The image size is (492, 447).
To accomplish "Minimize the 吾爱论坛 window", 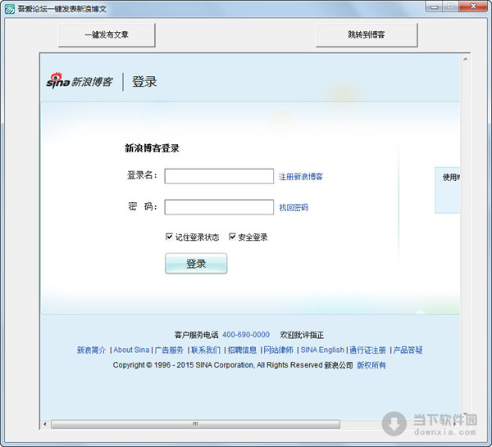I will click(435, 7).
